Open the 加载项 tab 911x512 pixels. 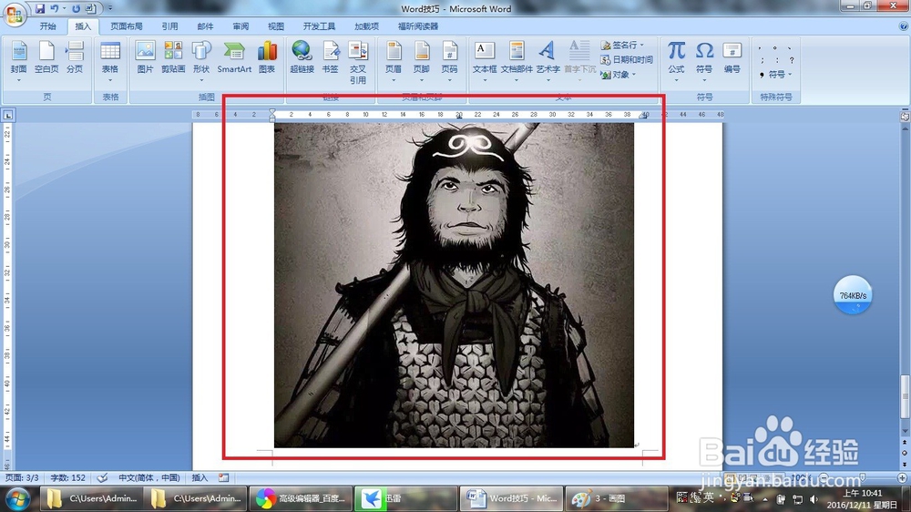pos(366,26)
